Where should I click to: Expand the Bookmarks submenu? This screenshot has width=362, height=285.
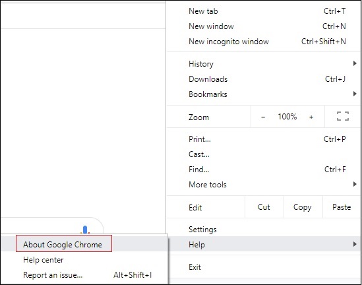pos(263,94)
